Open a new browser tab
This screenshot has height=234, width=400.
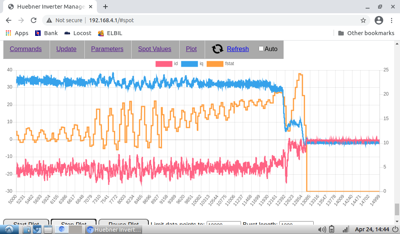click(x=105, y=7)
